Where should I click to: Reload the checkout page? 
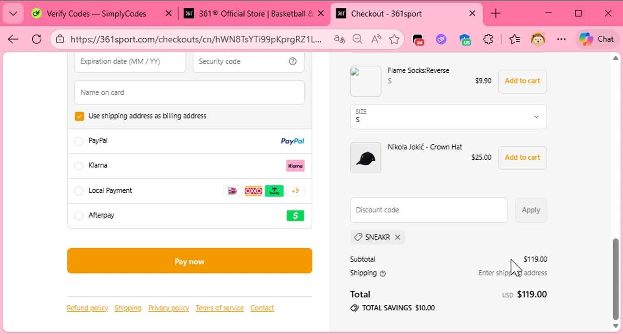37,39
